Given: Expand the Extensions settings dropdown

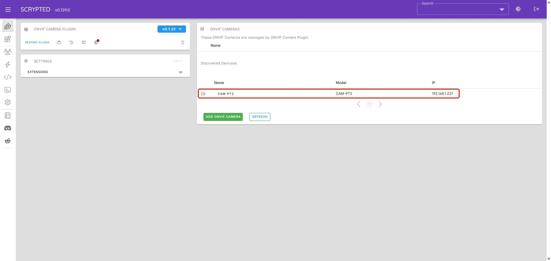Looking at the screenshot, I should tap(105, 72).
